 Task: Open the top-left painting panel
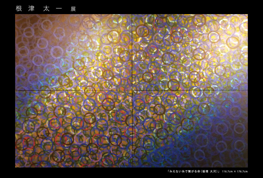point(74,52)
